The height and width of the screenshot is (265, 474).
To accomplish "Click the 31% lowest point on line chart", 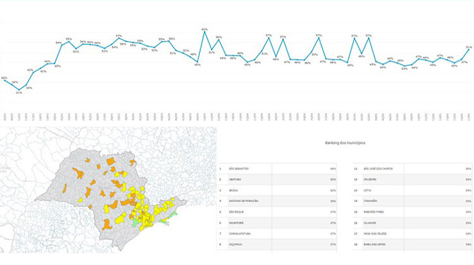I will 19,90.
